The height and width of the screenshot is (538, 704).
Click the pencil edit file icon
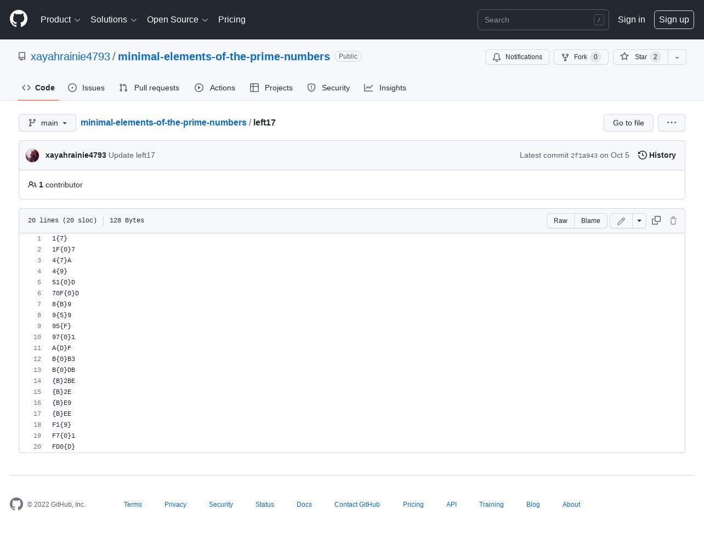pos(621,221)
